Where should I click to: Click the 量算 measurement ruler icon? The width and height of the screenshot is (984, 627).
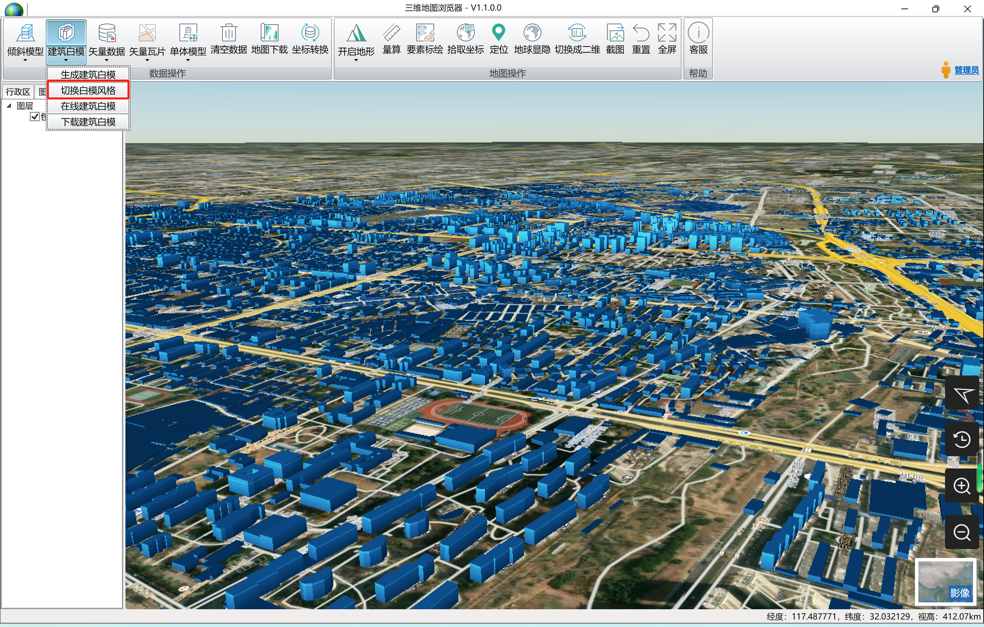point(391,33)
